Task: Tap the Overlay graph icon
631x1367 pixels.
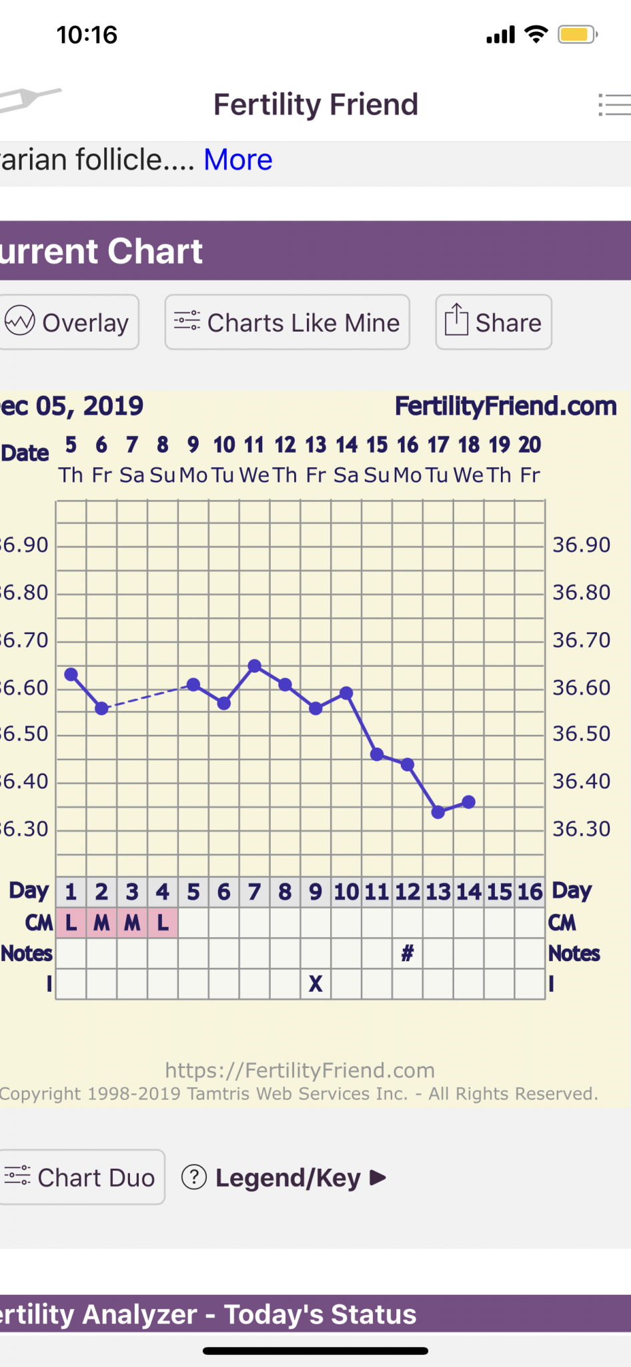Action: [20, 322]
